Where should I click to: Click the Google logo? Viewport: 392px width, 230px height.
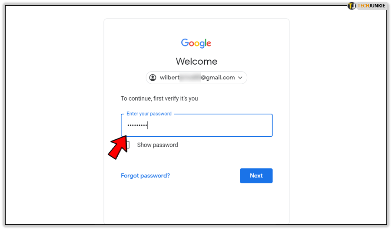196,43
